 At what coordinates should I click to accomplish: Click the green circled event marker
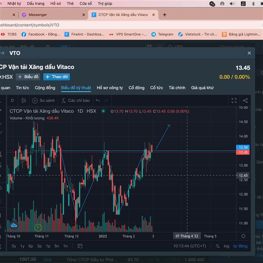coord(38,227)
